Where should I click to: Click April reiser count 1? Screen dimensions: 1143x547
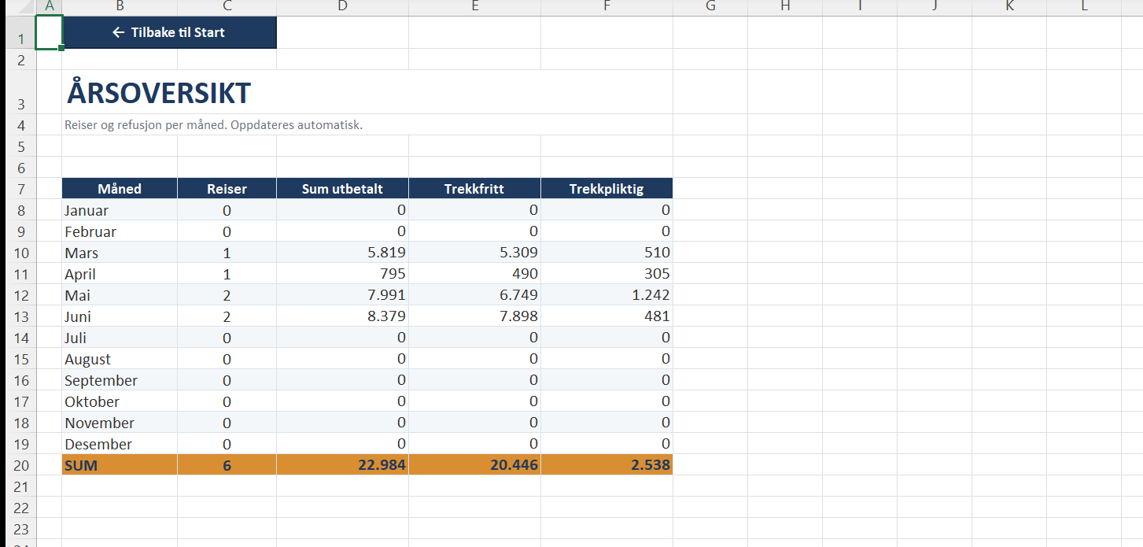(x=227, y=274)
